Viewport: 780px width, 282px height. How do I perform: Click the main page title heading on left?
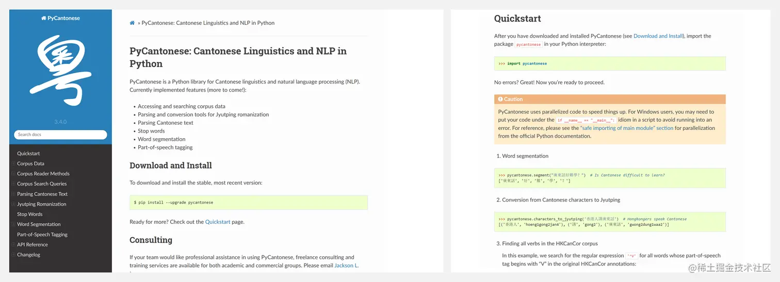[x=238, y=57]
